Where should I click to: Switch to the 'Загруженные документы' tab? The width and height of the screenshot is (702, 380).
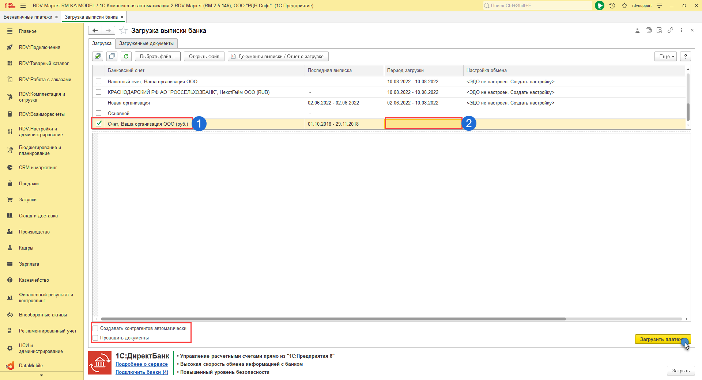[146, 43]
